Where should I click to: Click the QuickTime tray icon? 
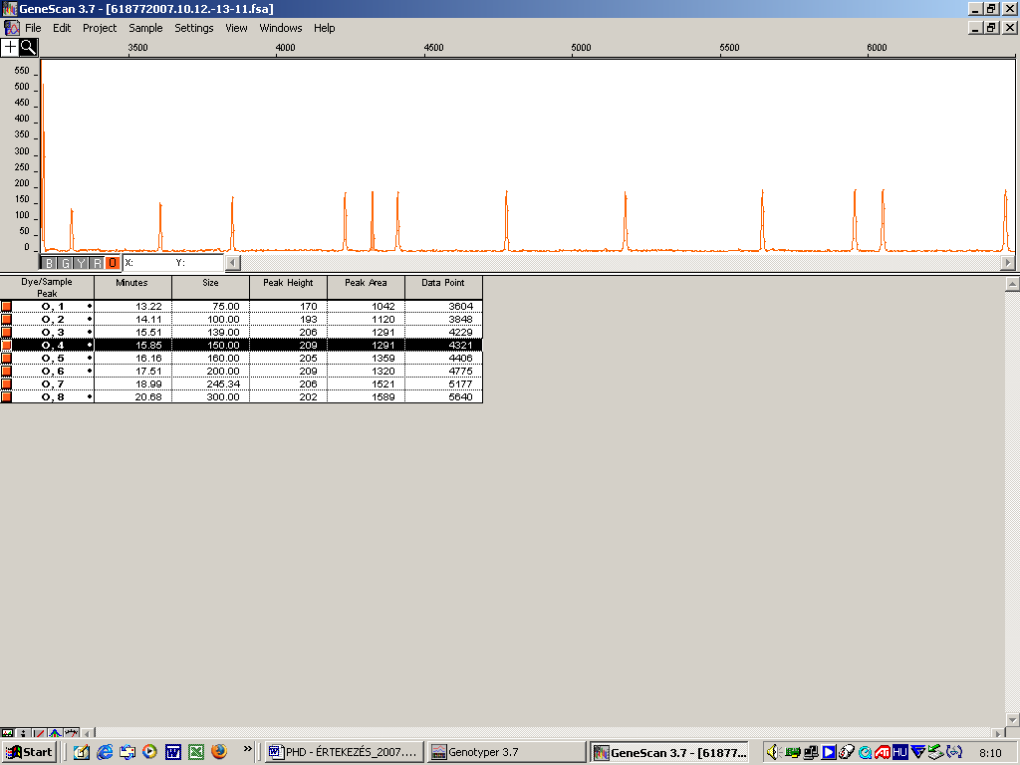pyautogui.click(x=866, y=753)
